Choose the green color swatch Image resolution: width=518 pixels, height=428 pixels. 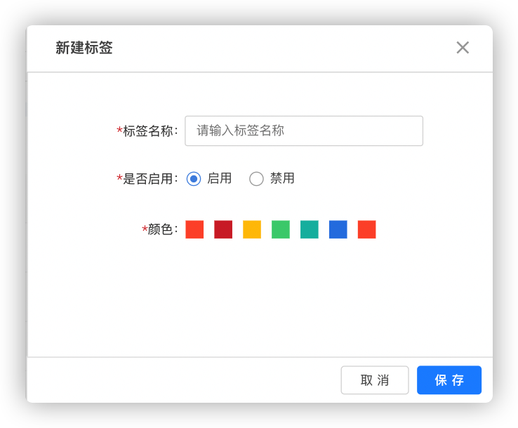coord(281,229)
